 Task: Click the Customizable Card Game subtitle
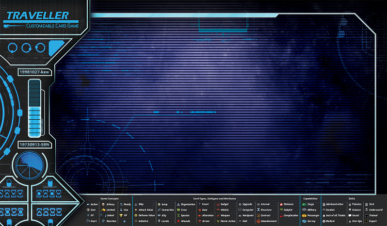[53, 26]
